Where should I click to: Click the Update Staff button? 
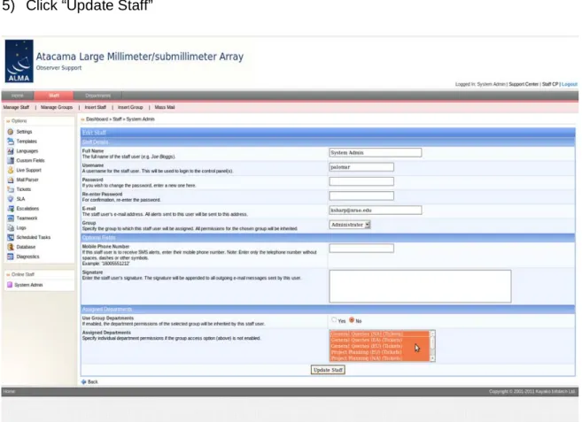328,370
